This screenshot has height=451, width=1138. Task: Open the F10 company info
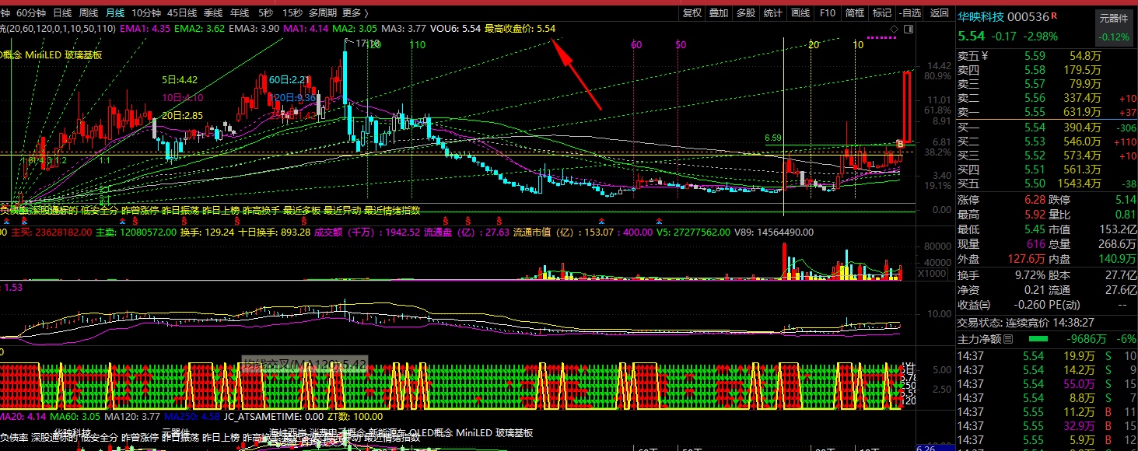[828, 12]
